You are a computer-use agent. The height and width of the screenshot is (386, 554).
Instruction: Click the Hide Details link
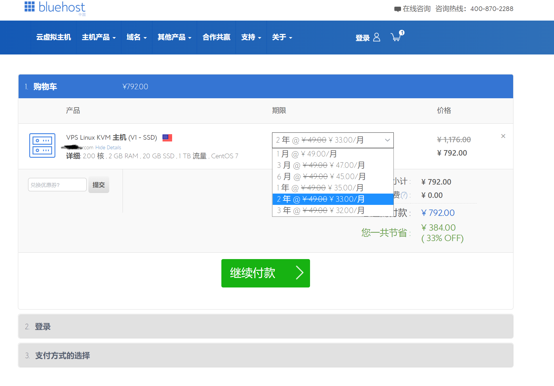coord(108,148)
